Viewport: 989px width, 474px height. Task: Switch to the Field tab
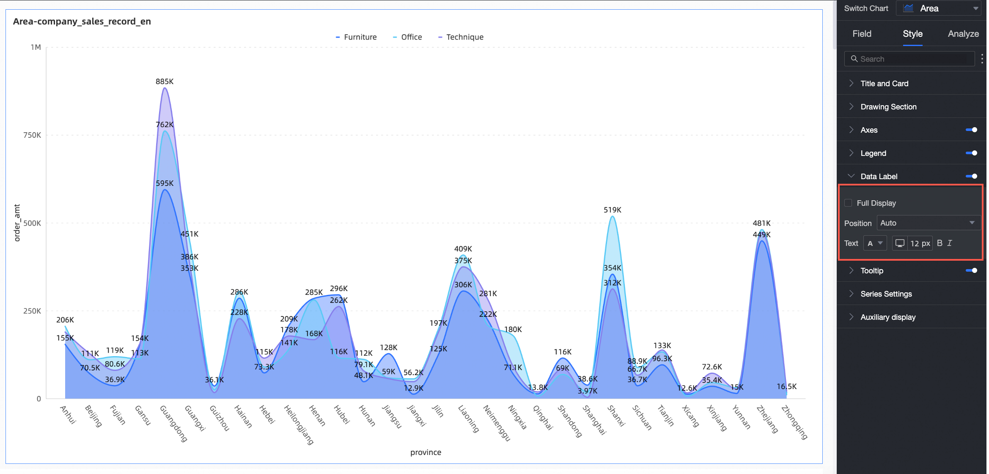point(862,34)
